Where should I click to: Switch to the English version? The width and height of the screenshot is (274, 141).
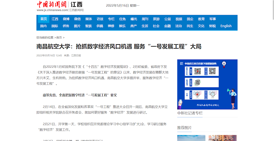pos(226,26)
